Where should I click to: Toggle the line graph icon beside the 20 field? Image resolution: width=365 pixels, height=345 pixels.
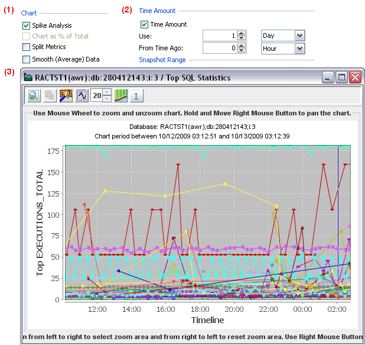click(82, 95)
